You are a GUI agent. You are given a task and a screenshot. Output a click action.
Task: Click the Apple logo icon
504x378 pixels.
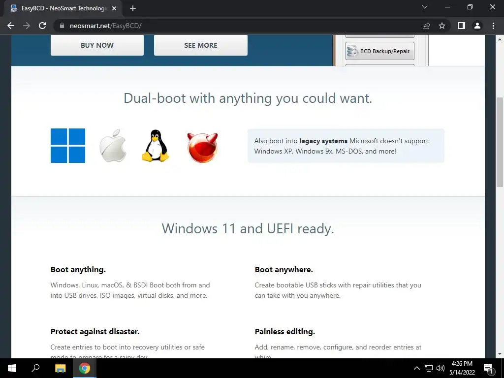pos(113,146)
